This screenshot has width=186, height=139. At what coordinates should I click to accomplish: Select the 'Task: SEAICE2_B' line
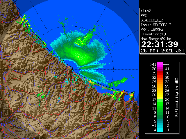156,25
